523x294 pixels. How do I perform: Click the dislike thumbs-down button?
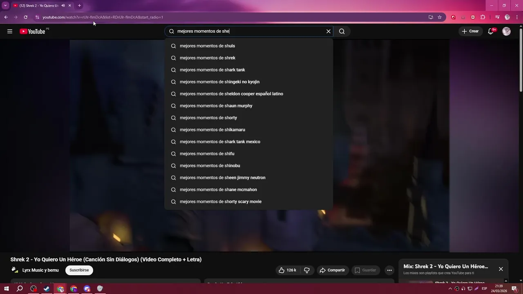click(307, 270)
